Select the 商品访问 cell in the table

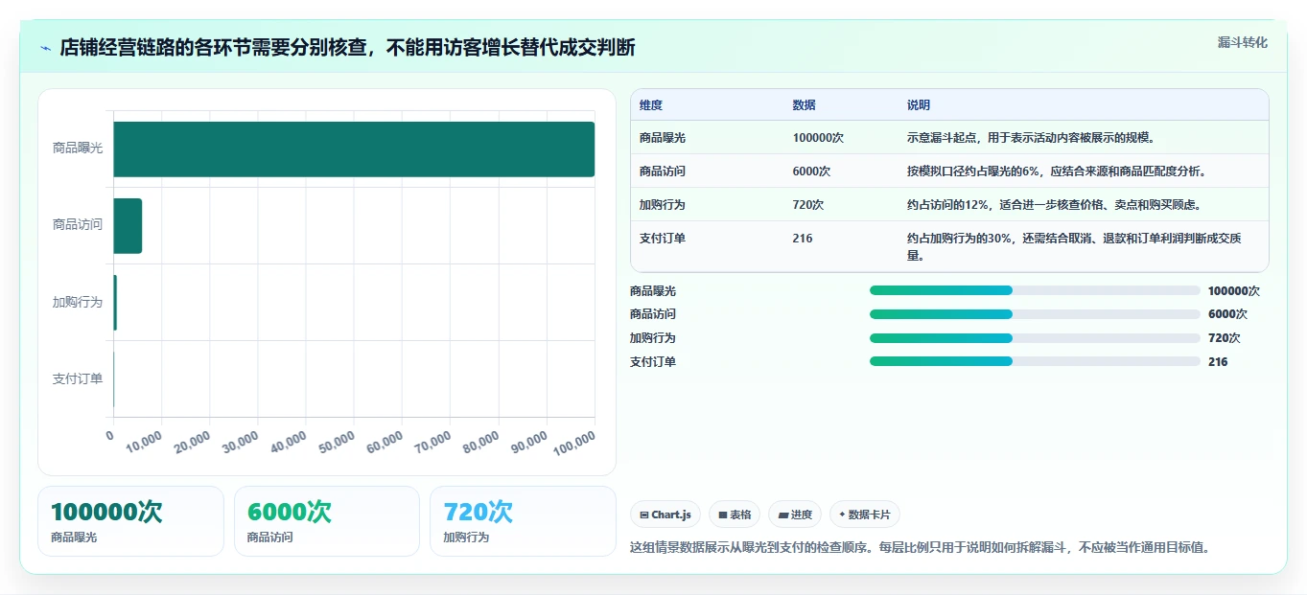pos(663,172)
